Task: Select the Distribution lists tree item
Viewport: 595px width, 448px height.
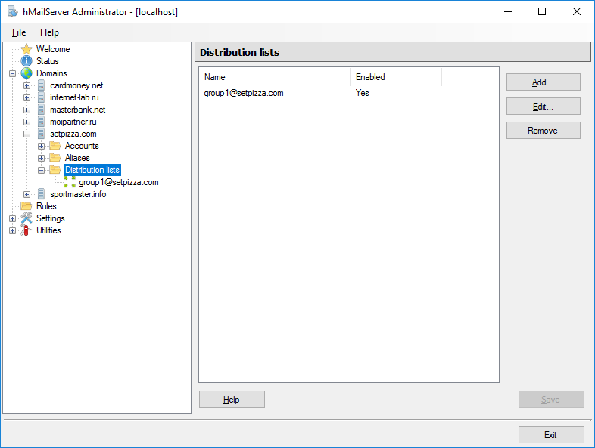Action: (92, 170)
